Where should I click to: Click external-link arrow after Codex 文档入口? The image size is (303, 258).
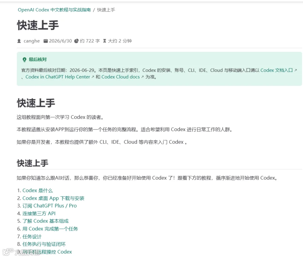296,70
